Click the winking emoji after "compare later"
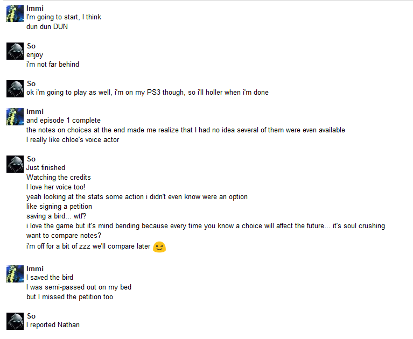This screenshot has width=413, height=339. [x=159, y=246]
